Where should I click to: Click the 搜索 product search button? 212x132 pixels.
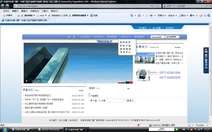click(x=130, y=101)
